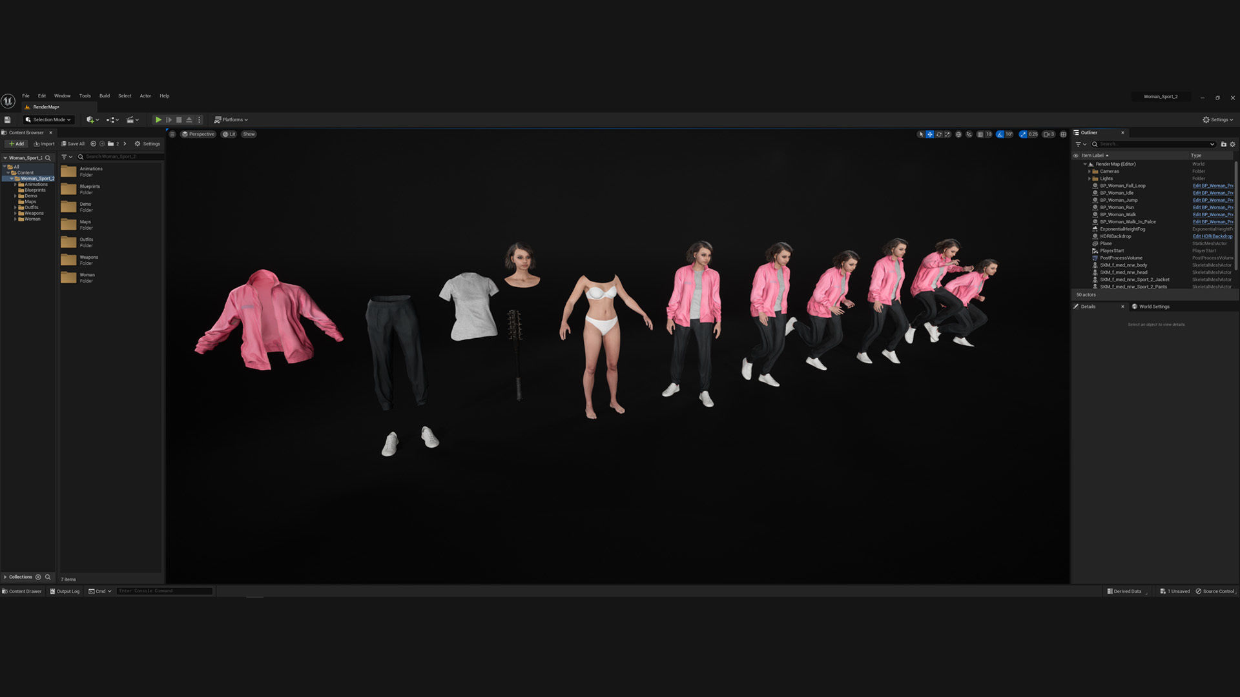Open the Actor menu
The width and height of the screenshot is (1240, 697).
pyautogui.click(x=145, y=96)
